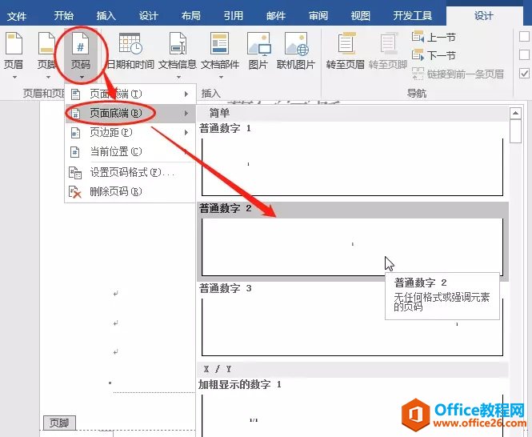This screenshot has height=437, width=532.
Task: Click 链接到前一条页眉 link to previous
Action: click(458, 74)
